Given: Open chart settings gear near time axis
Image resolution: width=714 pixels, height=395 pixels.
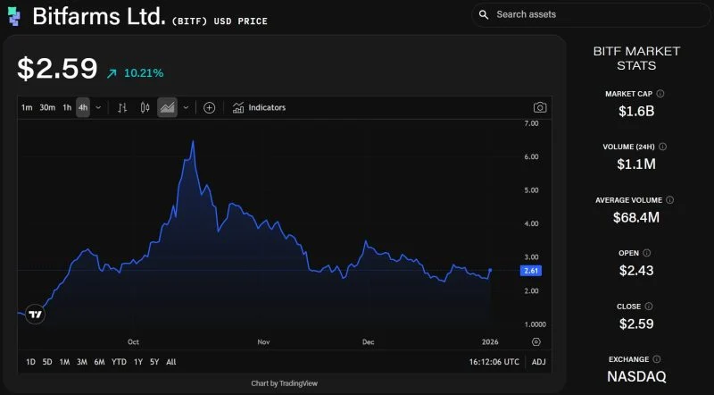Looking at the screenshot, I should coord(535,341).
